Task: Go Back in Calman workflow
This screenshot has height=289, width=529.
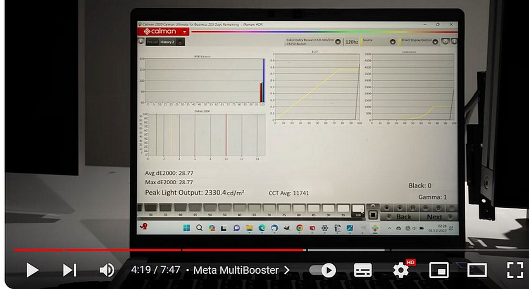Action: [400, 216]
